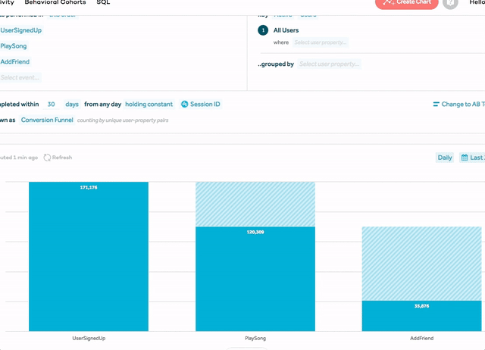Screen dimensions: 485x350
Task: Select the PlaySong event in the steps list
Action: (x=14, y=46)
